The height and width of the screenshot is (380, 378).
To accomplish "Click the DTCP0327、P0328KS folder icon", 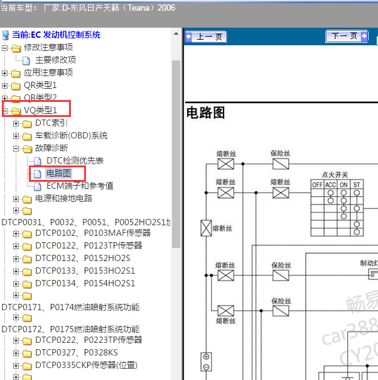I will point(27,354).
